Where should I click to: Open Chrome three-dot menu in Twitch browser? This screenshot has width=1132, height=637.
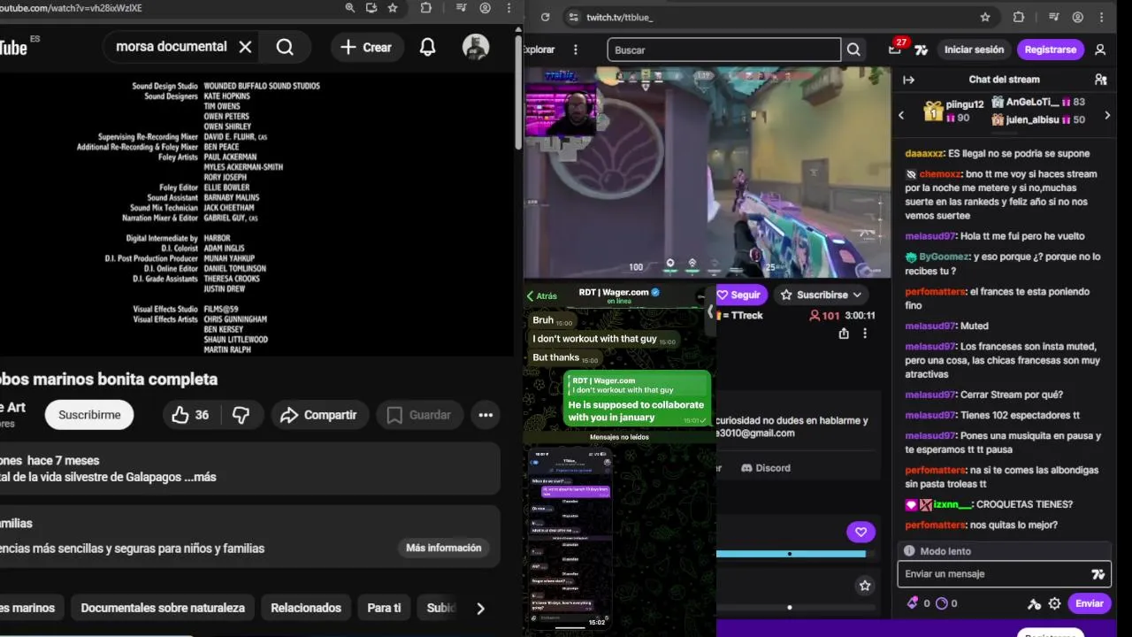tap(1102, 17)
